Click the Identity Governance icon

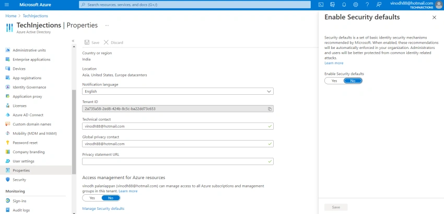point(8,87)
